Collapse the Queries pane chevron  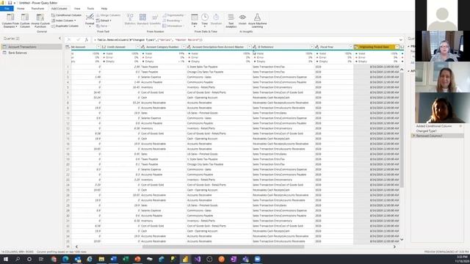pos(59,38)
